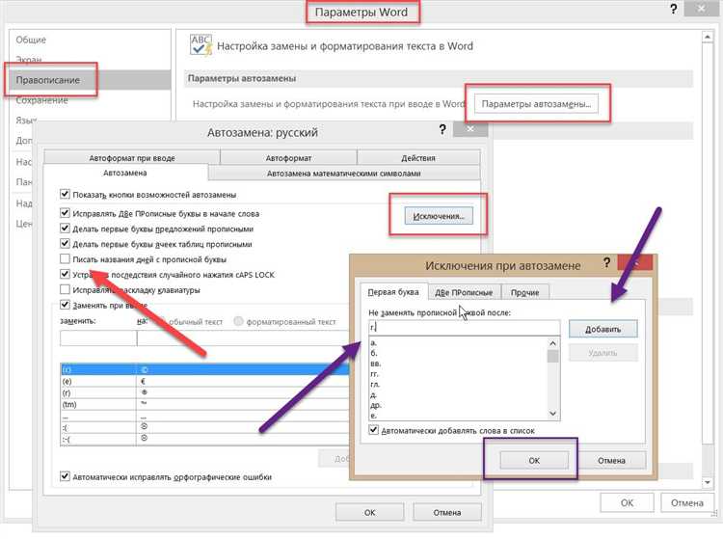Image resolution: width=723 pixels, height=539 pixels.
Task: Select Первая буква tab in exceptions dialog
Action: (393, 292)
